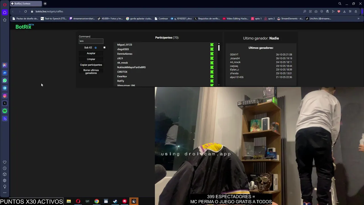The height and width of the screenshot is (205, 364).
Task: Open the Video Editing Hacks bookmark
Action: coord(236,19)
